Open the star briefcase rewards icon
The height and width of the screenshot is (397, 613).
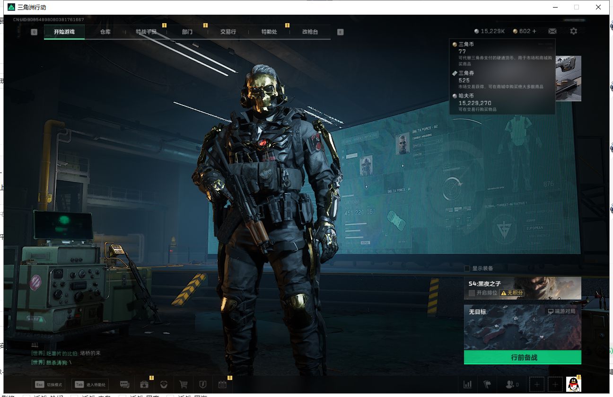144,385
